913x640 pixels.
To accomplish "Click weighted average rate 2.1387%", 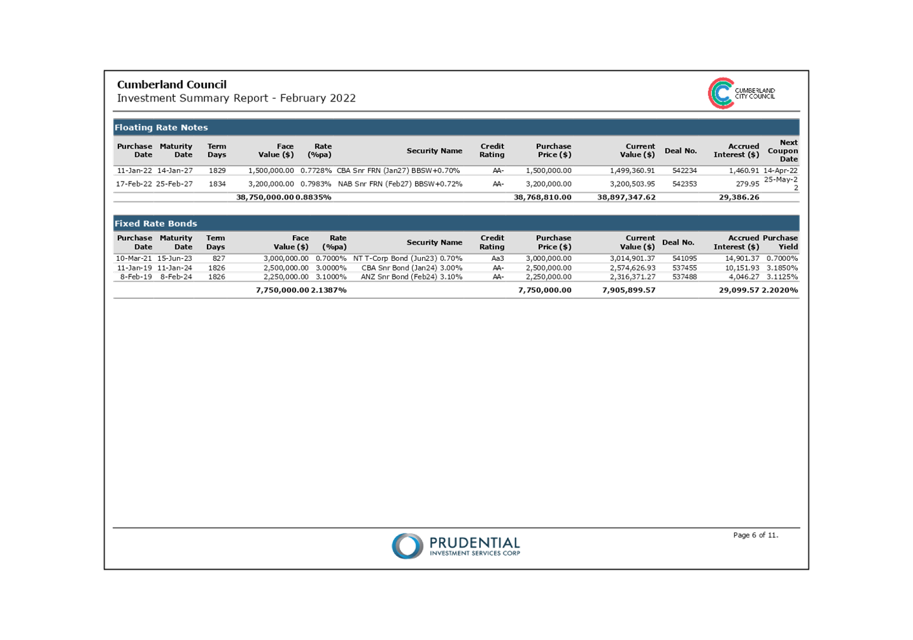I will coord(328,290).
